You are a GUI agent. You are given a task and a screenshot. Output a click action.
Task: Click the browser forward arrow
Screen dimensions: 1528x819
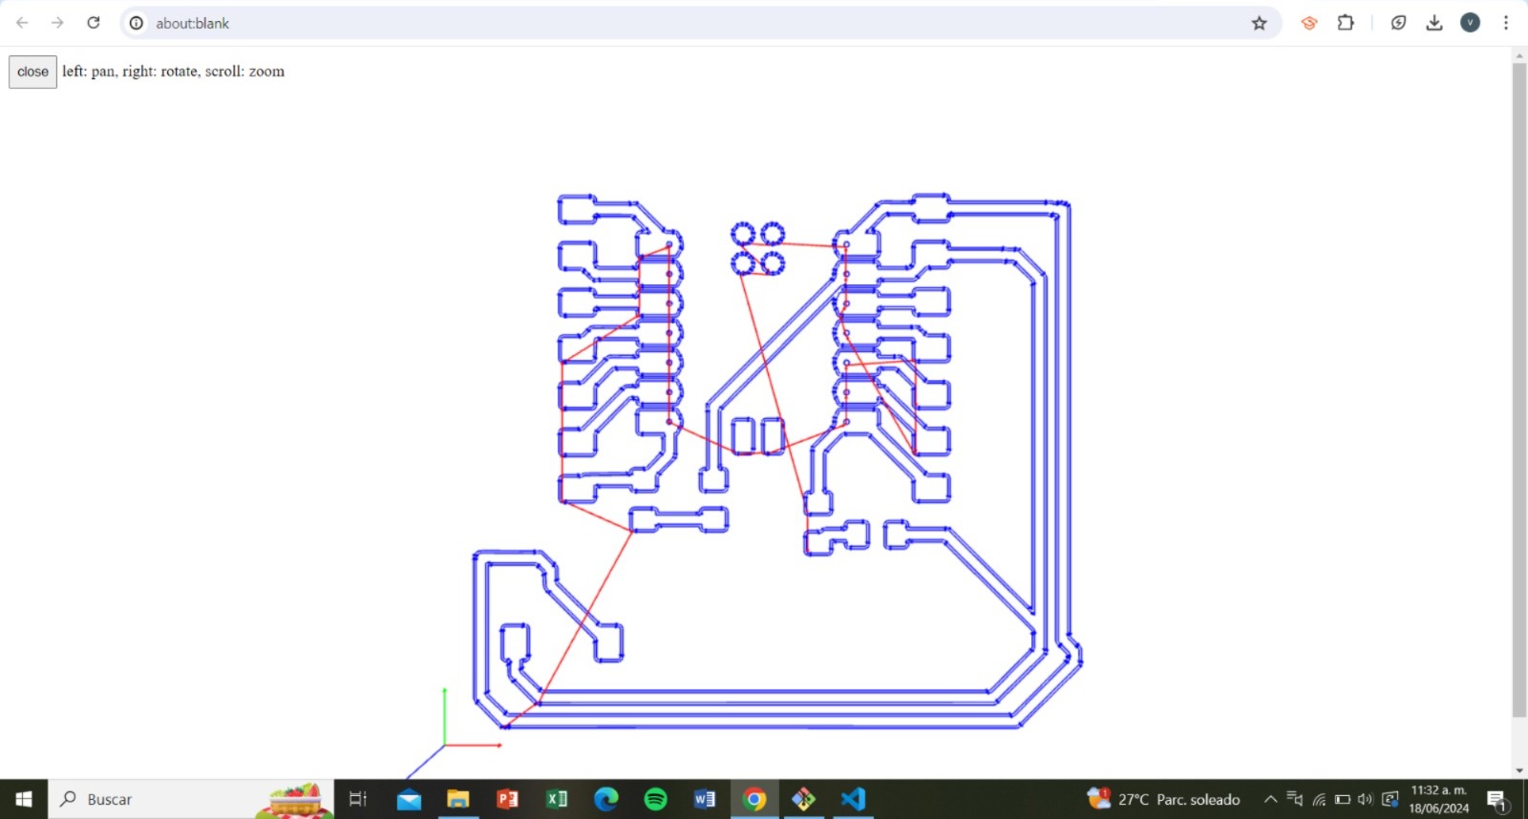coord(57,23)
